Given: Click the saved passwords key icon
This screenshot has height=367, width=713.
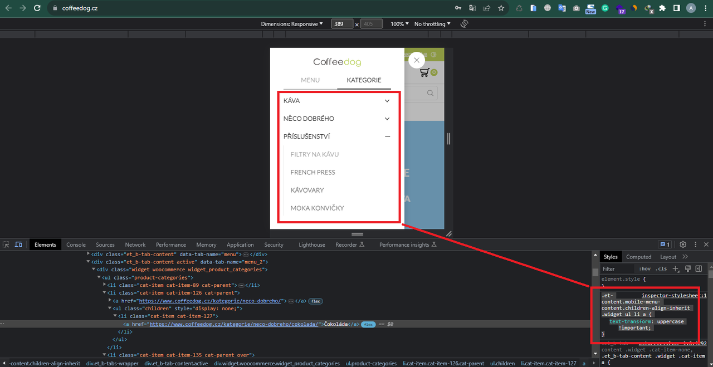Looking at the screenshot, I should pyautogui.click(x=458, y=8).
